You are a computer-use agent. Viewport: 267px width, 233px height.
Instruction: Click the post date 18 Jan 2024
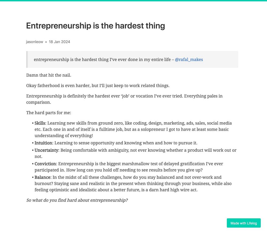click(60, 42)
